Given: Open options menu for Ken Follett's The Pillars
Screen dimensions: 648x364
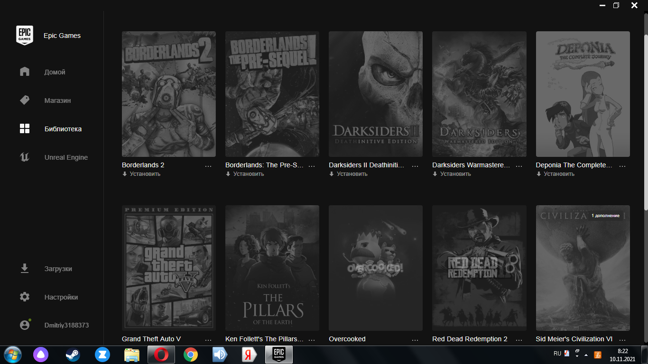Looking at the screenshot, I should pyautogui.click(x=312, y=340).
